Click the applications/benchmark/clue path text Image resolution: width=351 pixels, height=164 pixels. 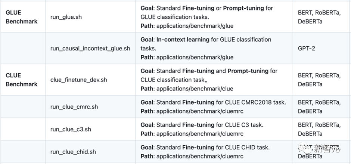pyautogui.click(x=195, y=89)
